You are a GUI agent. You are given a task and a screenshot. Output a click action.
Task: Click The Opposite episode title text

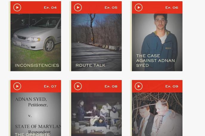tap(32, 134)
